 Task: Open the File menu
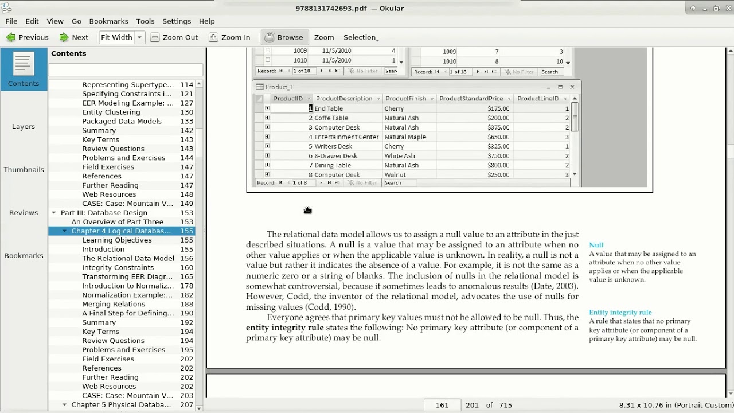click(x=11, y=21)
